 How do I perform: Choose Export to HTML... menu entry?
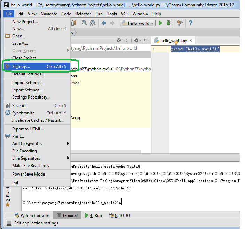pos(37,129)
